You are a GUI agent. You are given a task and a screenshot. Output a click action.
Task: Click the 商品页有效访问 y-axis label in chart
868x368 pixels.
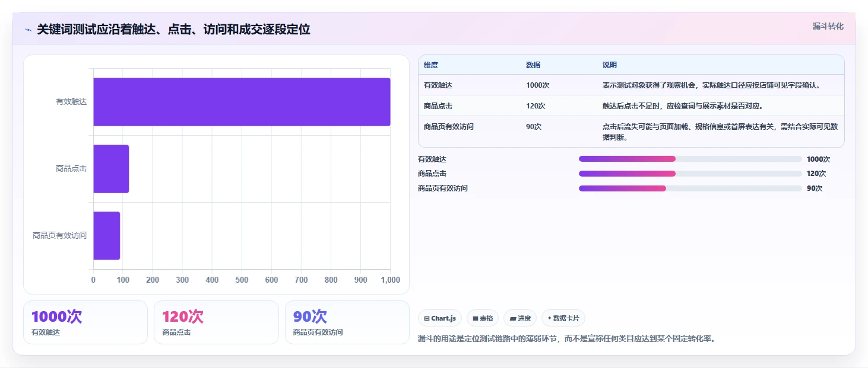pos(60,236)
